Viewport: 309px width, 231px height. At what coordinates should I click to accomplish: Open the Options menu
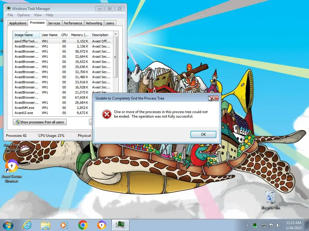click(x=24, y=15)
